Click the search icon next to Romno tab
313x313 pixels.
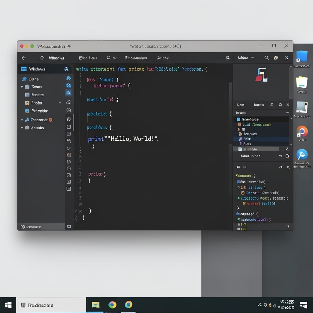pyautogui.click(x=280, y=105)
